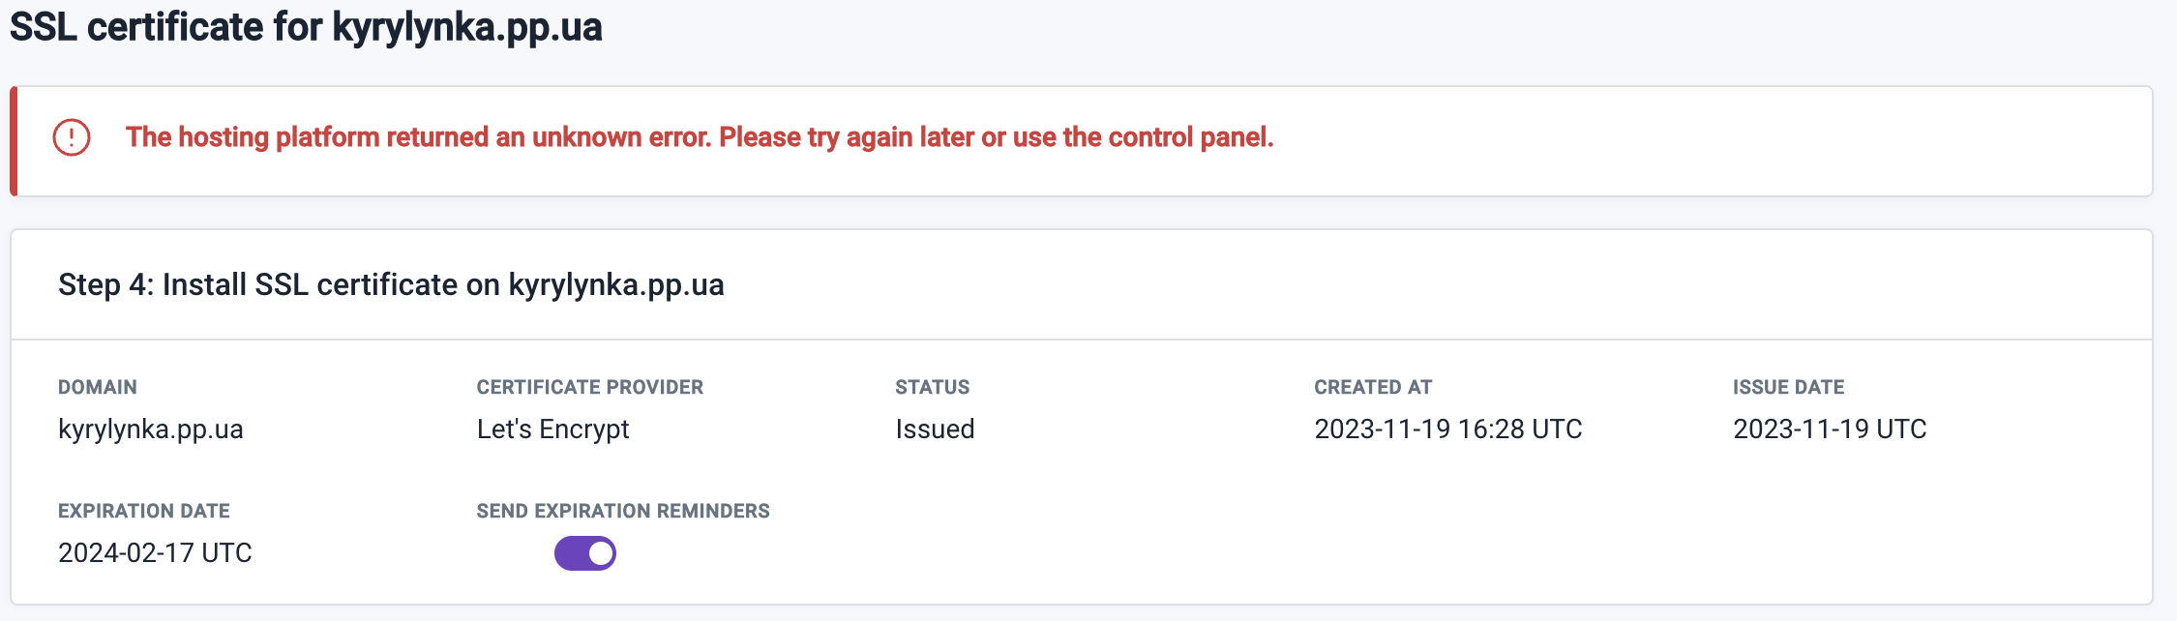Select the 2023-11-19 UTC issue date value

tap(1829, 429)
